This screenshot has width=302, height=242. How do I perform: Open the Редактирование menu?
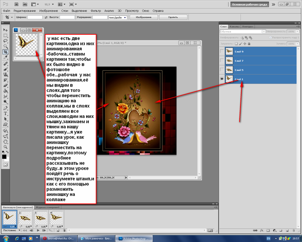coord(25,11)
